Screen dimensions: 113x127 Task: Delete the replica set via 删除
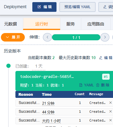point(103,85)
